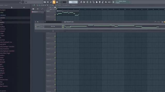The width and height of the screenshot is (165, 92).
Task: Click the undo icon in Channel rack
Action: click(38, 22)
